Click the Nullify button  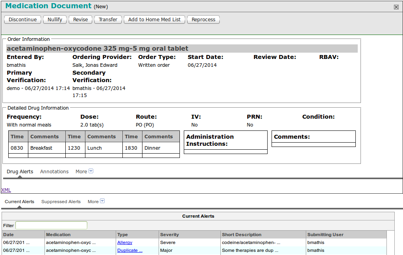55,20
